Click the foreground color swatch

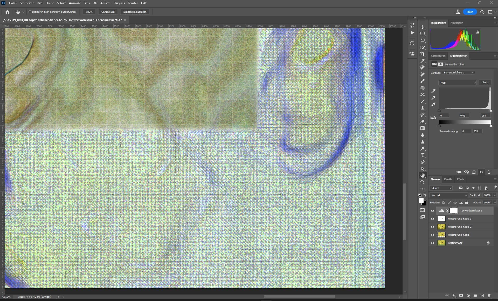[x=421, y=200]
